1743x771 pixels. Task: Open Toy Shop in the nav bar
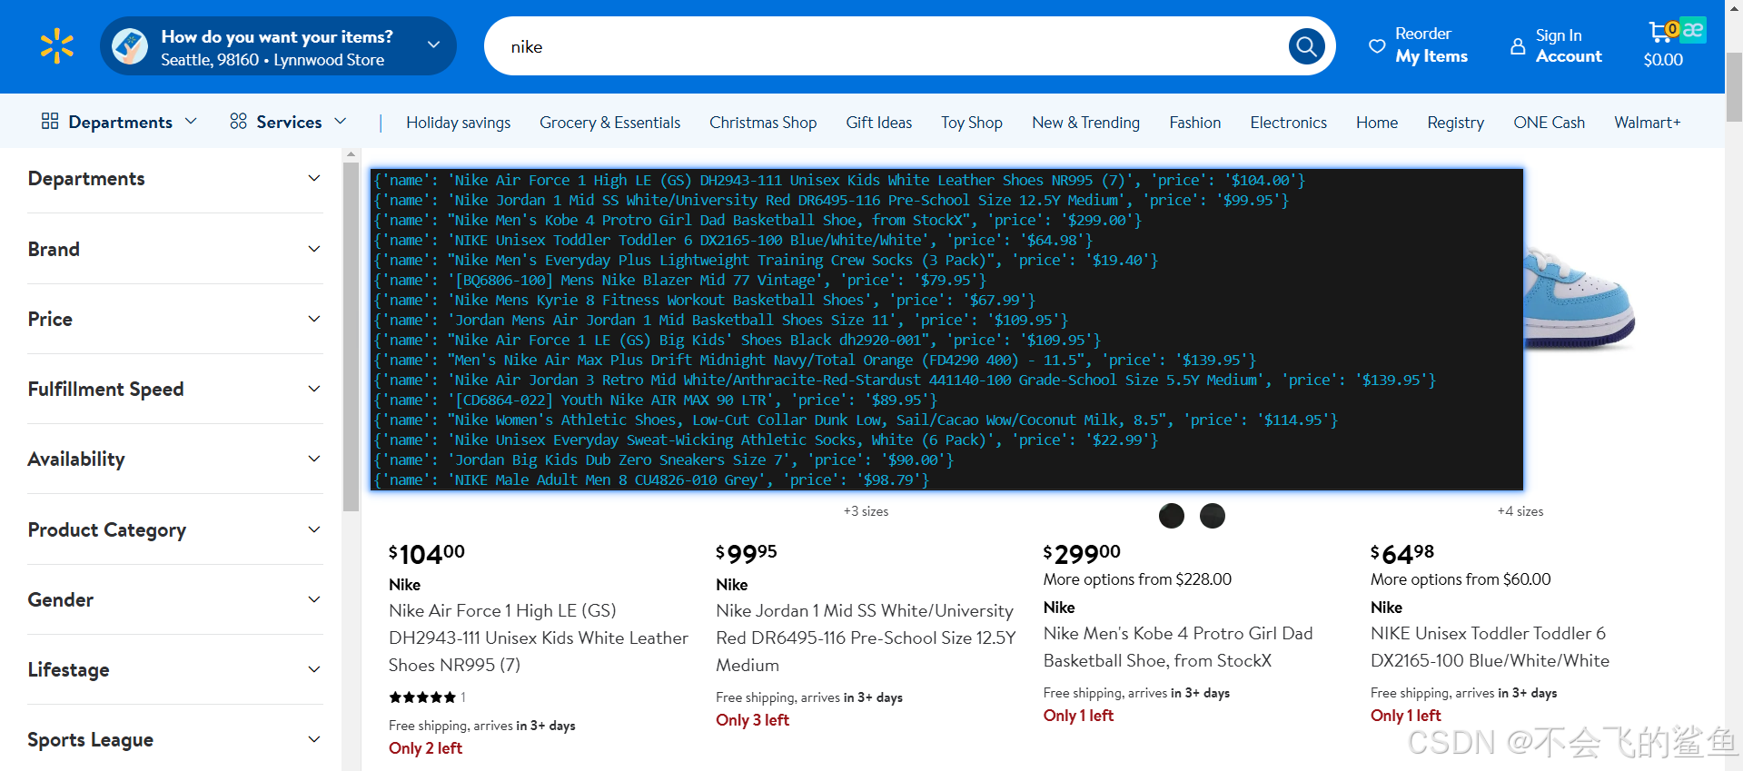[x=972, y=123]
